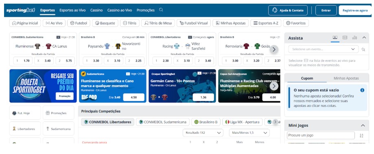Click the Entrar login button

click(326, 10)
